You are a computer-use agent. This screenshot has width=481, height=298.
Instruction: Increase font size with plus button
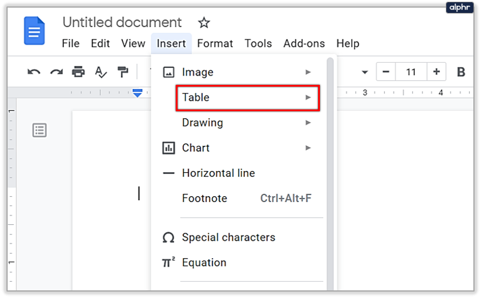click(436, 72)
